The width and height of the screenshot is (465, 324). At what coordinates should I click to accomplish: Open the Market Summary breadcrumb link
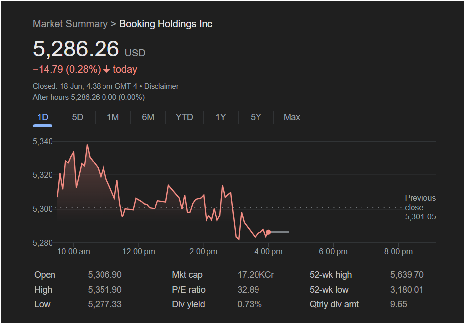point(70,24)
